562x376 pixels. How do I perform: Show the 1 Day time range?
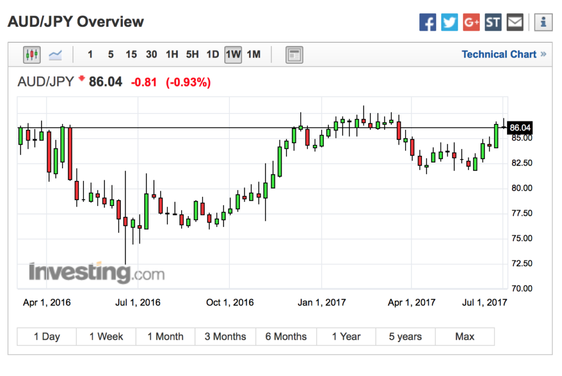[47, 337]
